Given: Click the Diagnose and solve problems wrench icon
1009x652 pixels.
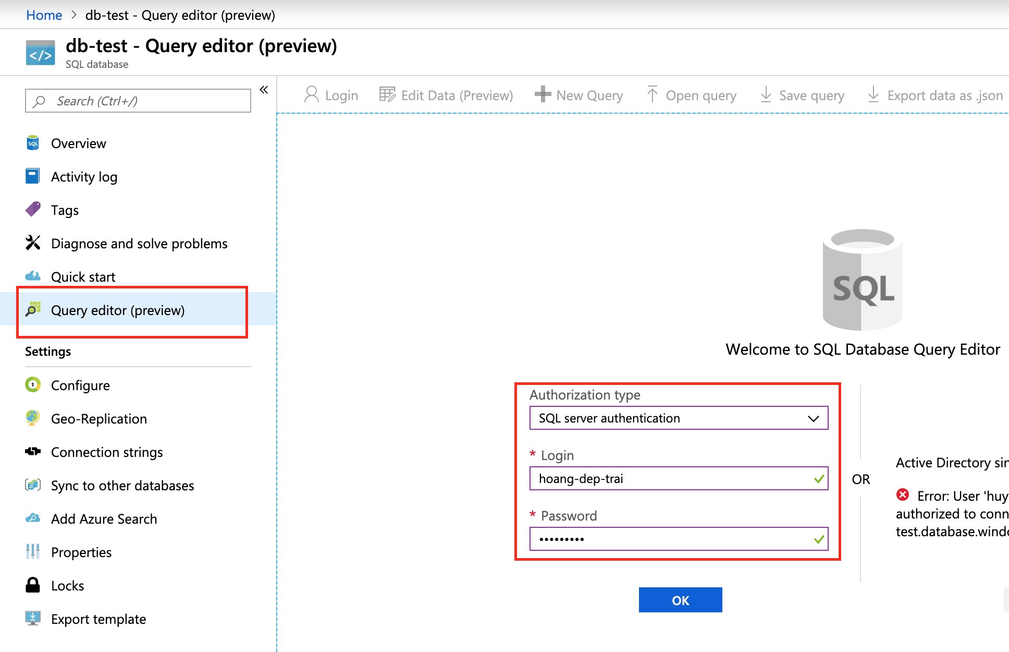Looking at the screenshot, I should click(33, 243).
